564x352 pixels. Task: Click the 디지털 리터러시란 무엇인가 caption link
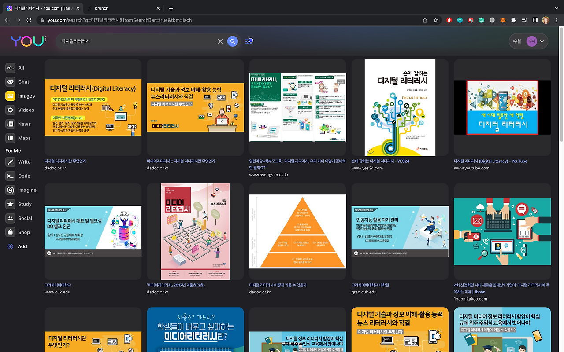[65, 161]
